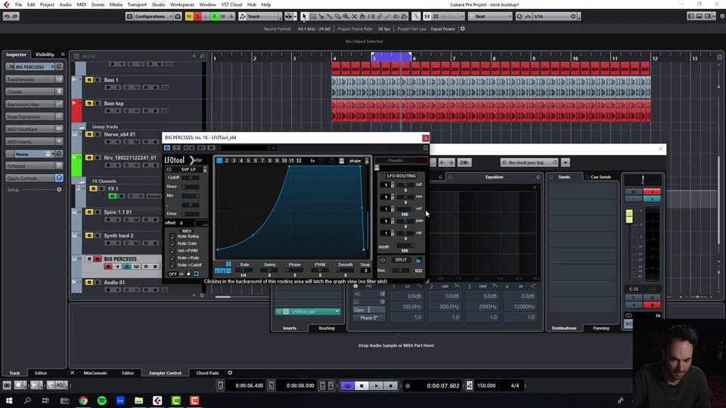Click the Inspector Setup gear icon

(59, 190)
